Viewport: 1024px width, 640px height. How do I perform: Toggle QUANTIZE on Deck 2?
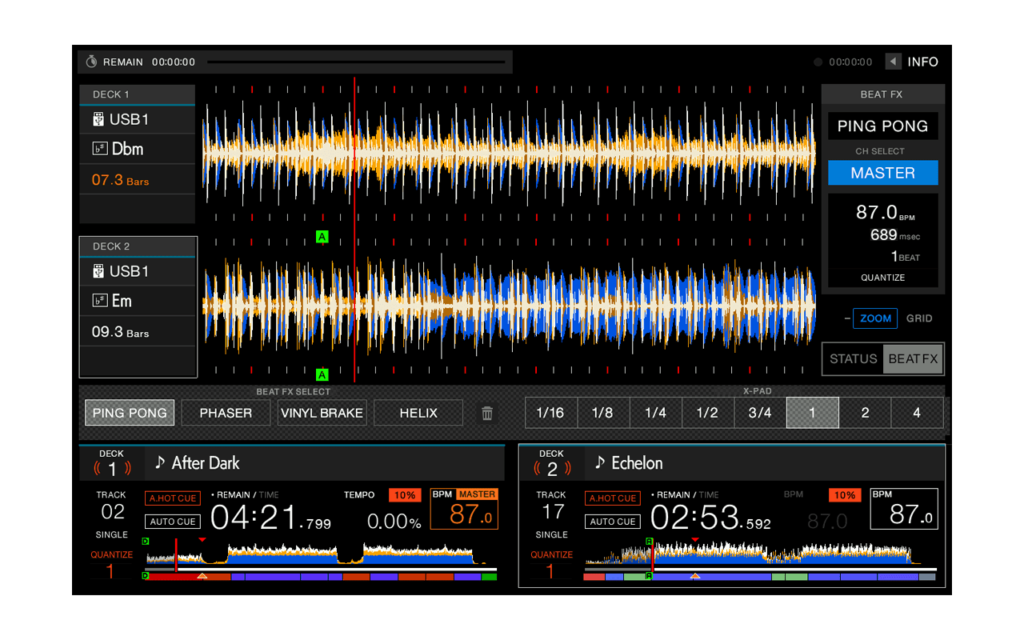tap(551, 560)
